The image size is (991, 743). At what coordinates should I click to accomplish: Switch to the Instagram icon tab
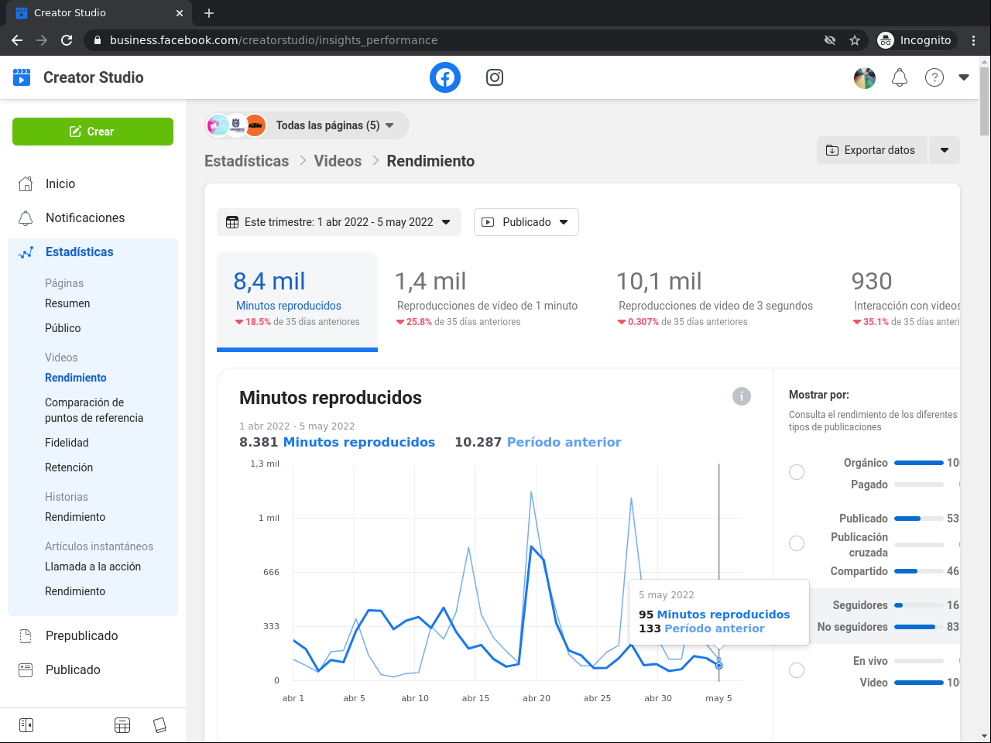tap(494, 77)
